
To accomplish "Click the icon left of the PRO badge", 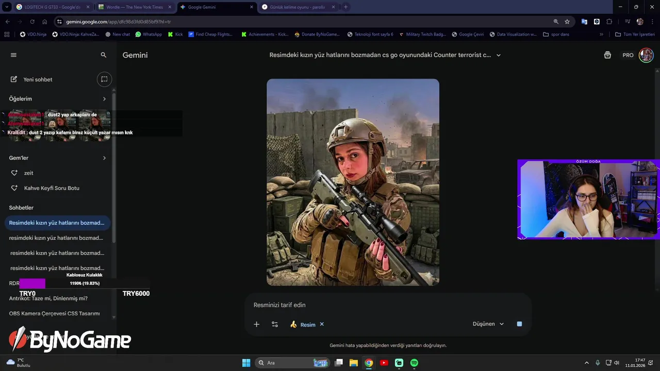I will (x=607, y=55).
